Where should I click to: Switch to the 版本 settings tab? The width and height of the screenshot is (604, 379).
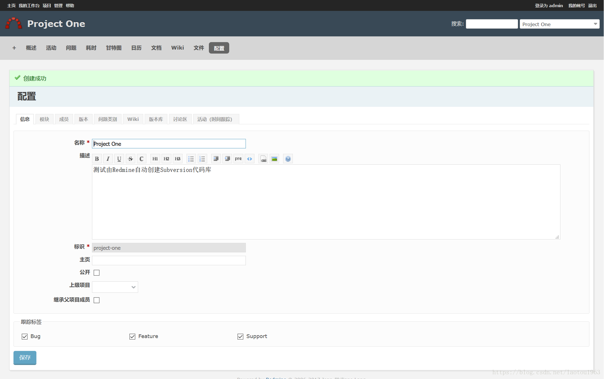tap(84, 119)
